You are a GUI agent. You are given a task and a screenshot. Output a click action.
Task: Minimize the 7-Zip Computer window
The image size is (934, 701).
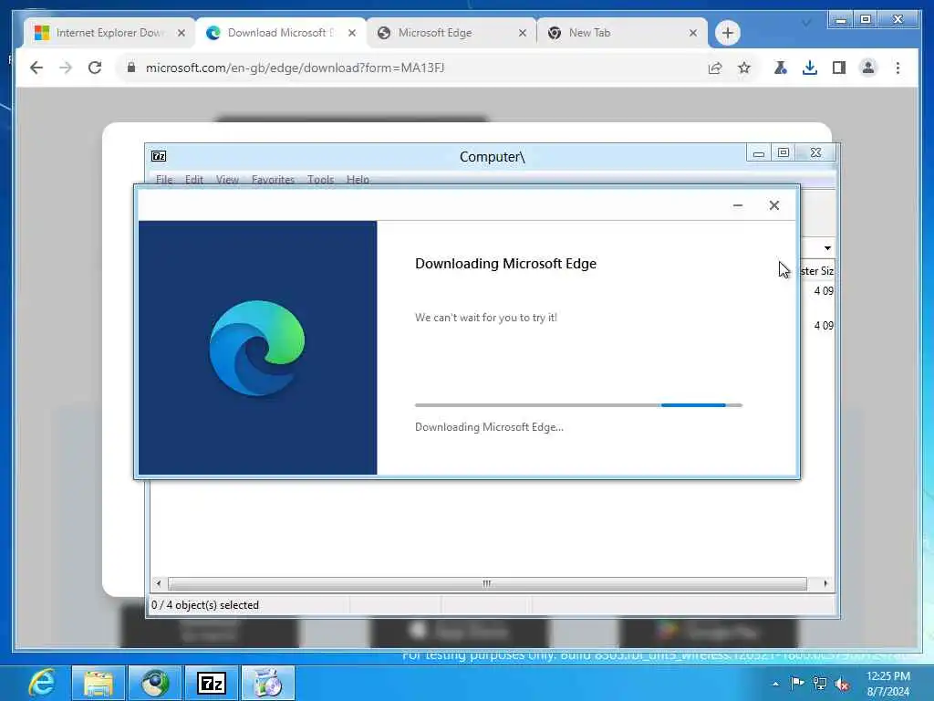click(758, 153)
